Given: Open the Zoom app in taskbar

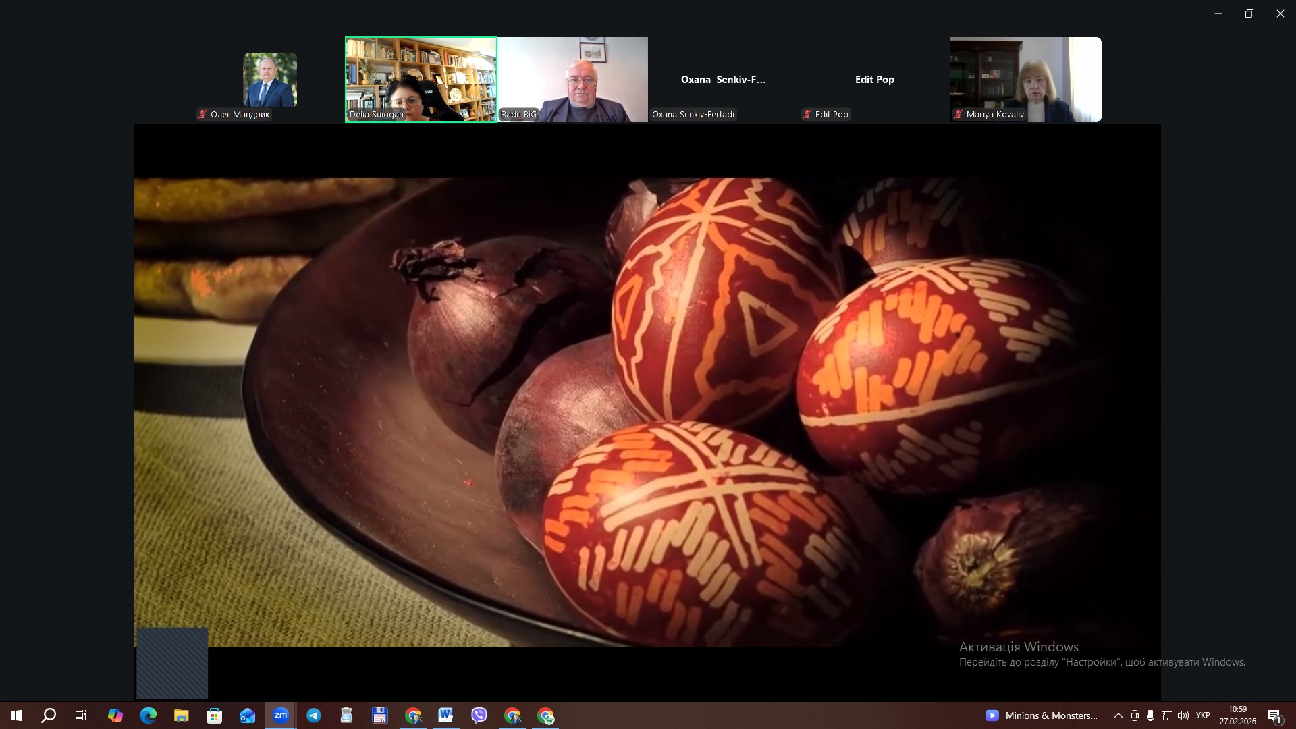Looking at the screenshot, I should (281, 715).
